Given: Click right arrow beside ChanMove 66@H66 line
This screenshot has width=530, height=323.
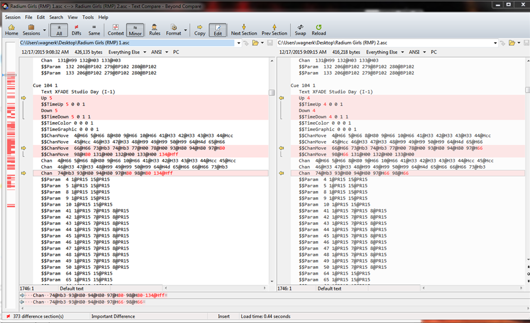Looking at the screenshot, I should point(281,148).
